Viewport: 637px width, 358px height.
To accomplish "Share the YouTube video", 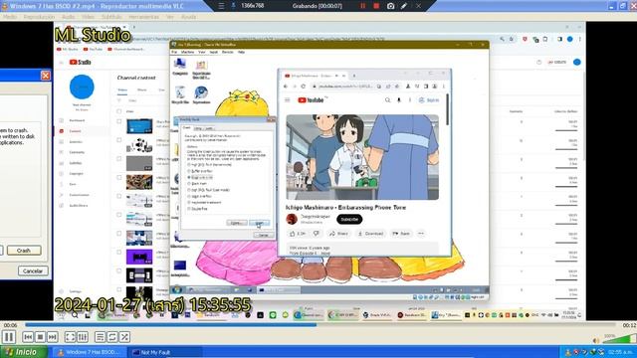I will pos(338,234).
